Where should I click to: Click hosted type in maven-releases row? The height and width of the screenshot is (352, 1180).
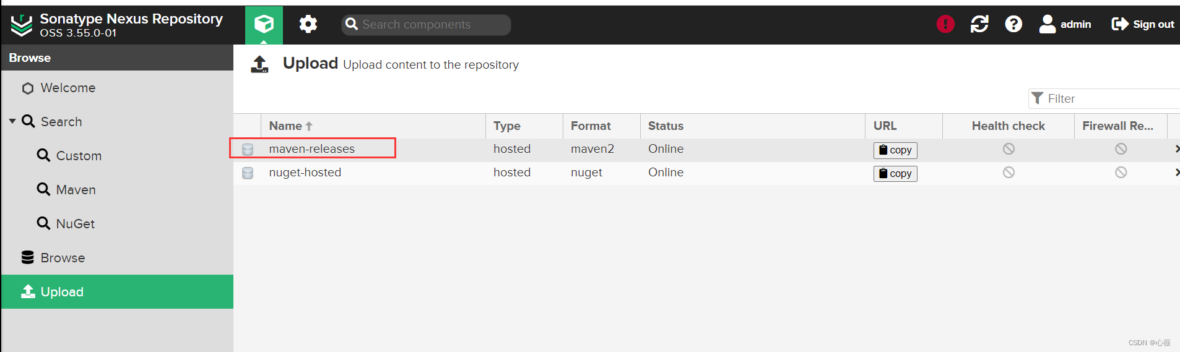[x=512, y=149]
